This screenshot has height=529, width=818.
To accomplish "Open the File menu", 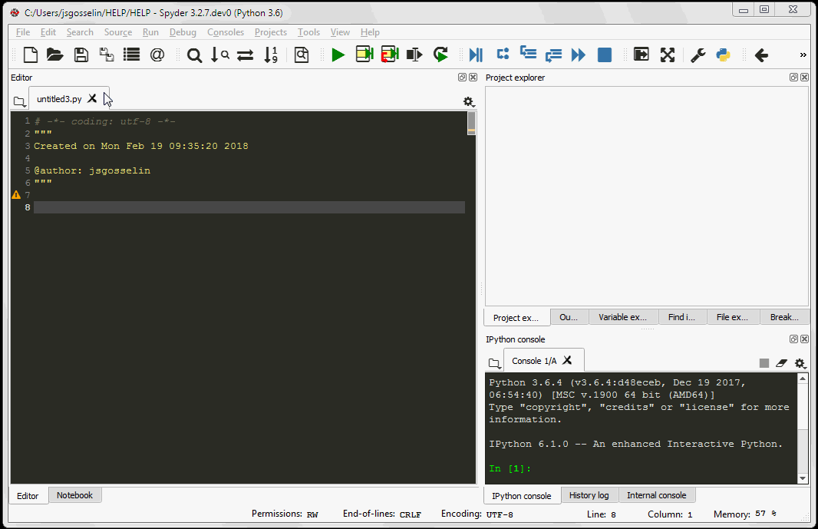I will (23, 31).
